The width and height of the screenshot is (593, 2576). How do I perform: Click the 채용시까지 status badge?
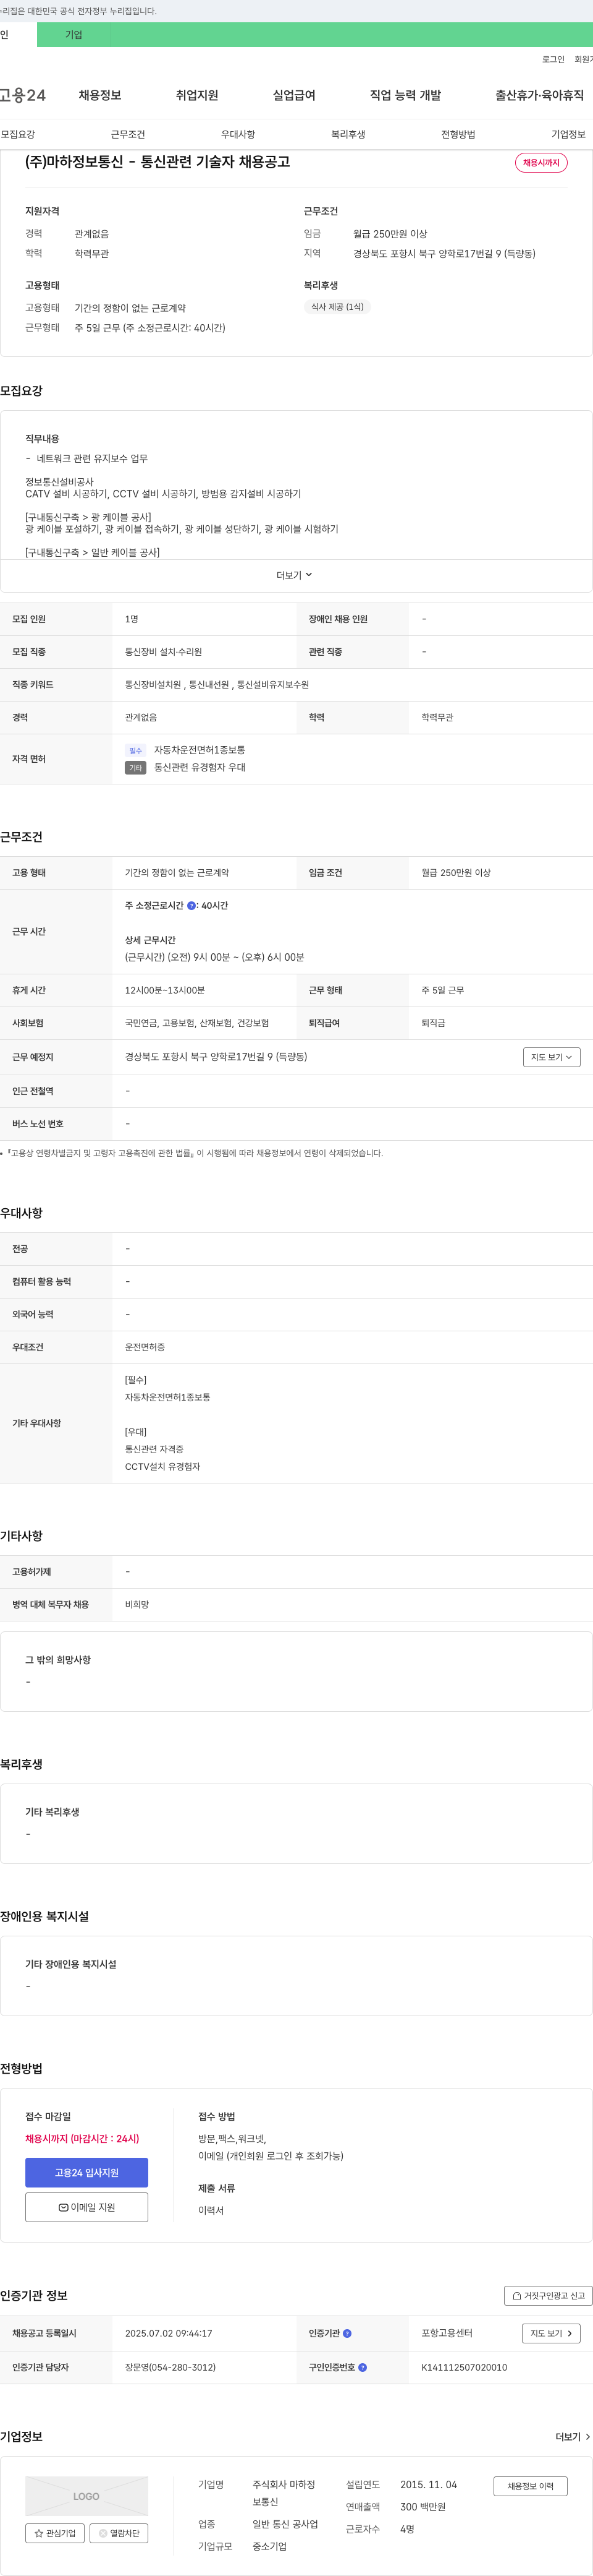(x=541, y=163)
